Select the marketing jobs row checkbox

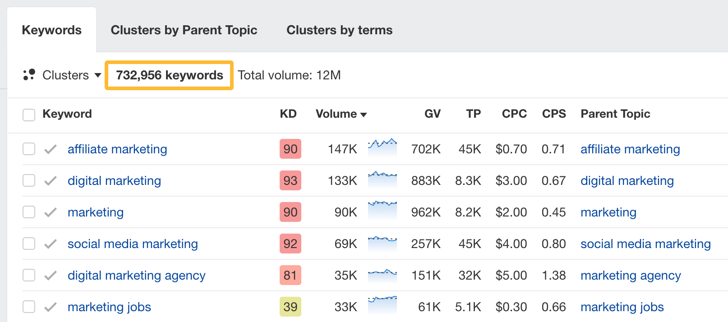point(29,307)
